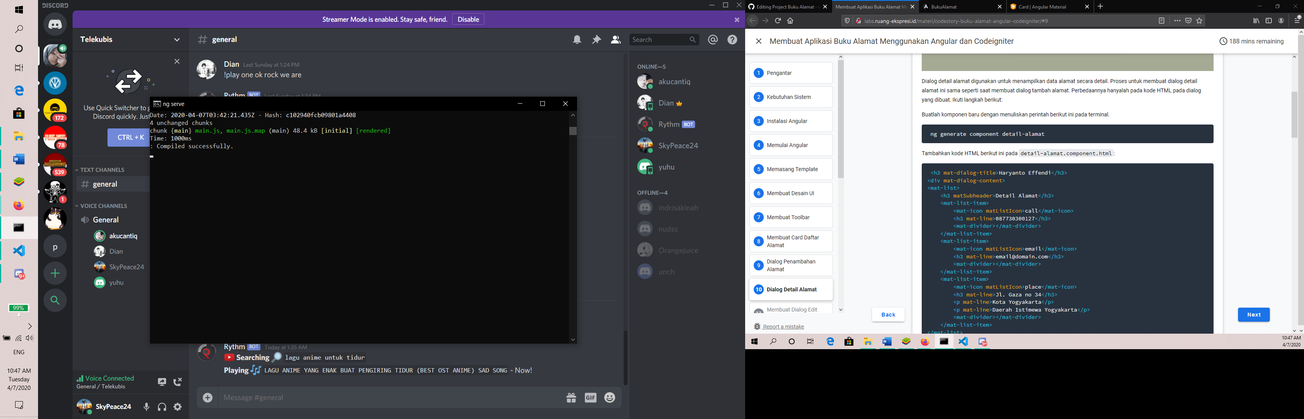Close the Quick Switcher tip
The image size is (1304, 419).
point(177,61)
